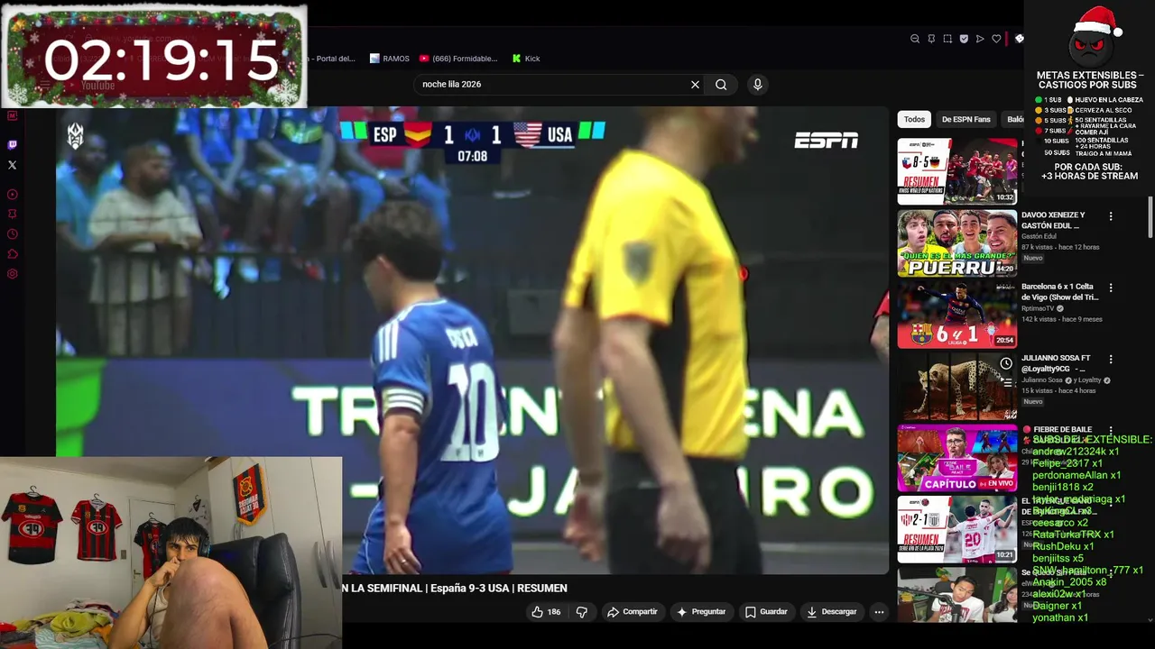
Task: Open the title 'DAVOO XENEIZE Y GASTÓN EDUL'
Action: point(1053,220)
